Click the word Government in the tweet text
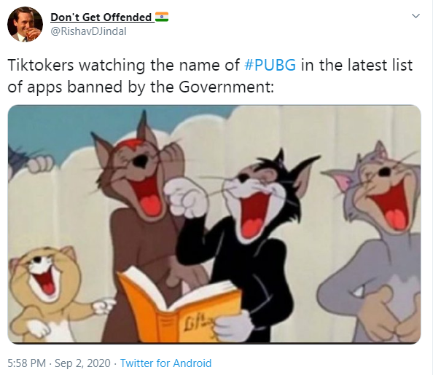The height and width of the screenshot is (375, 433). click(x=225, y=87)
